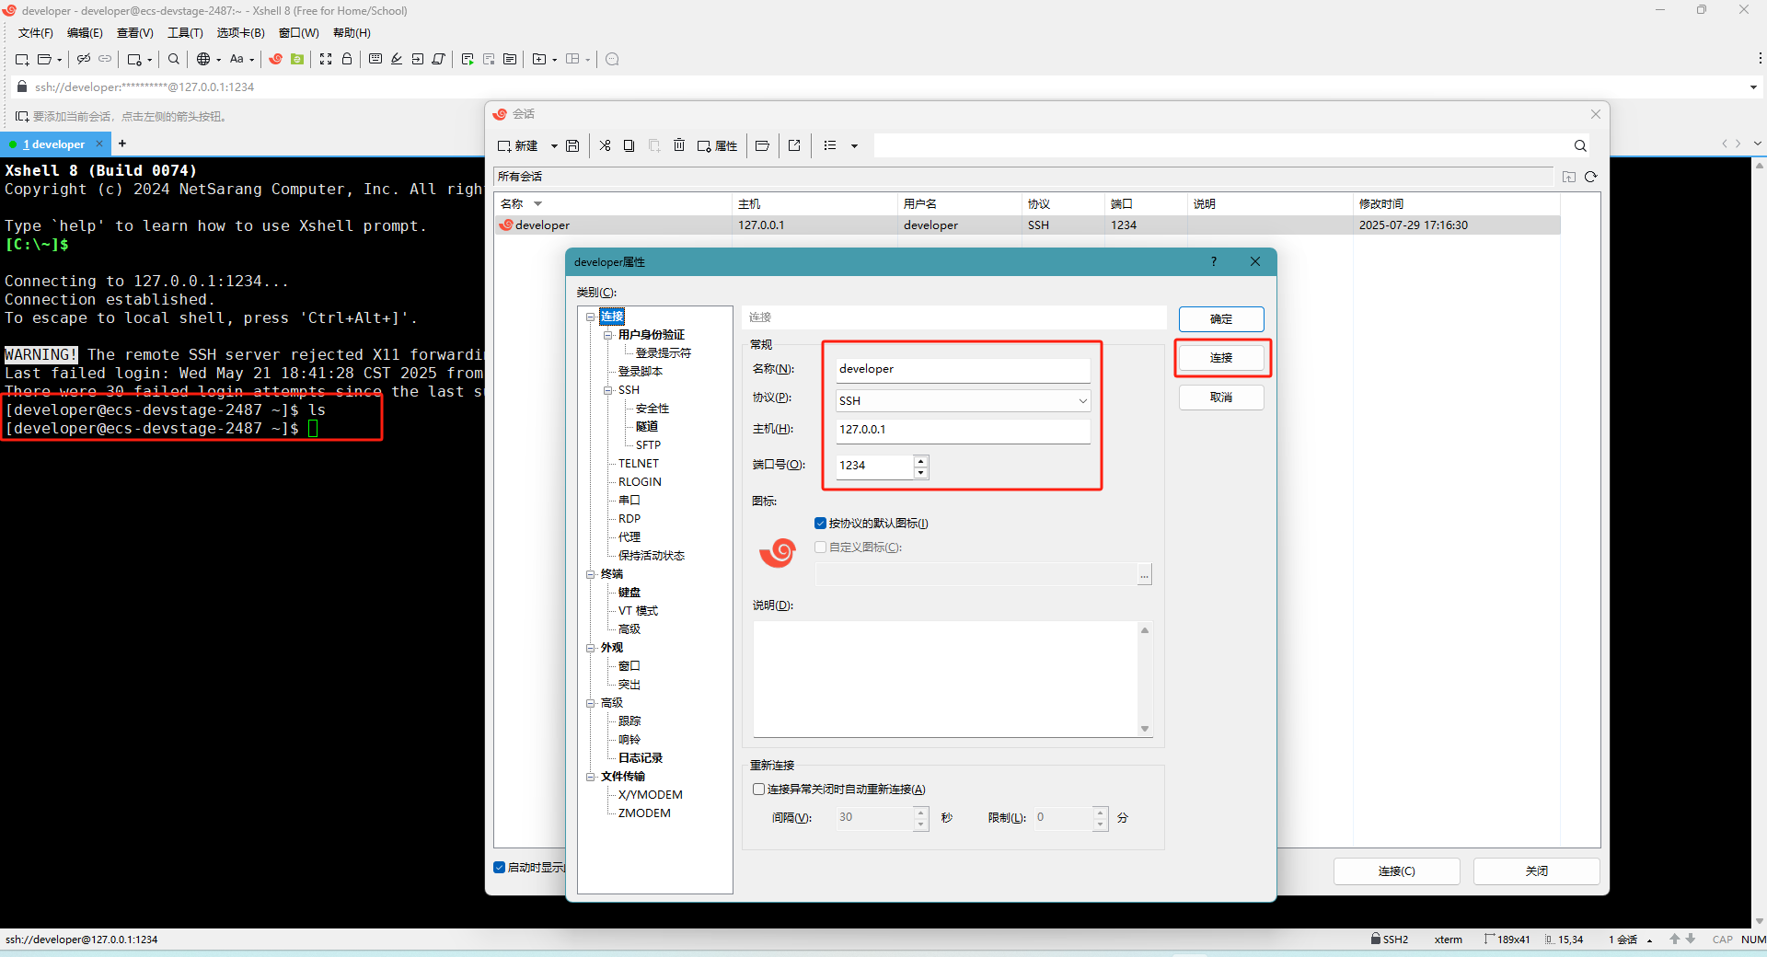Enable auto reconnect on abnormal close checkbox
1767x957 pixels.
coord(759,789)
